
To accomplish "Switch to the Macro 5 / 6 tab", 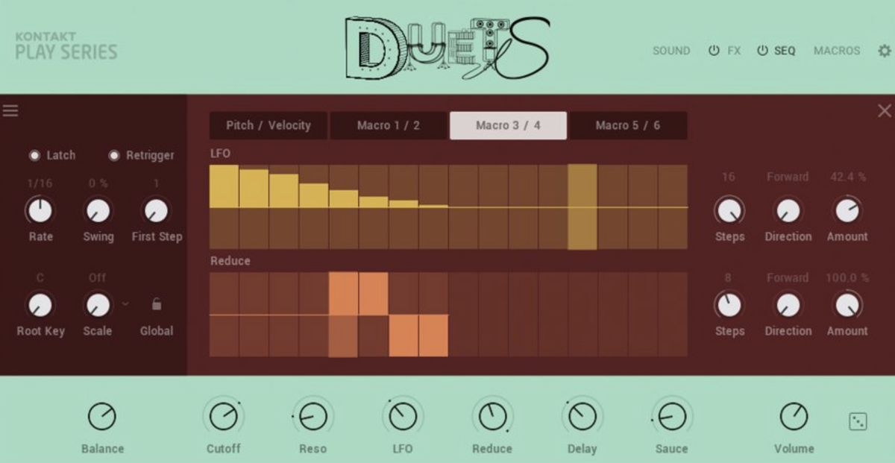I will pyautogui.click(x=628, y=125).
